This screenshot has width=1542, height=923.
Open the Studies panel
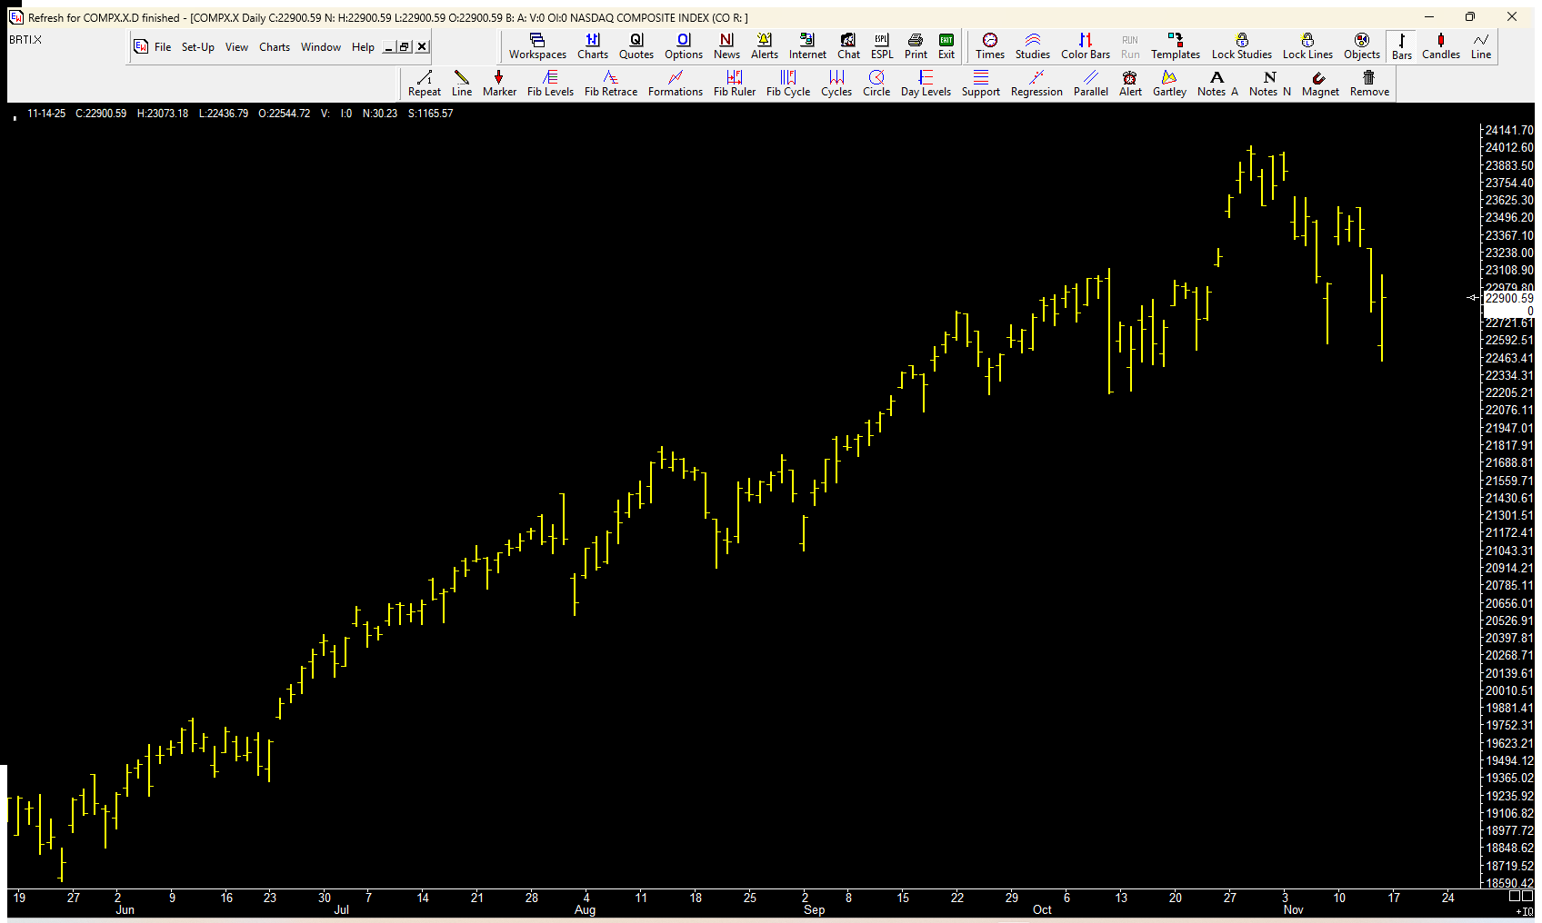coord(1032,45)
